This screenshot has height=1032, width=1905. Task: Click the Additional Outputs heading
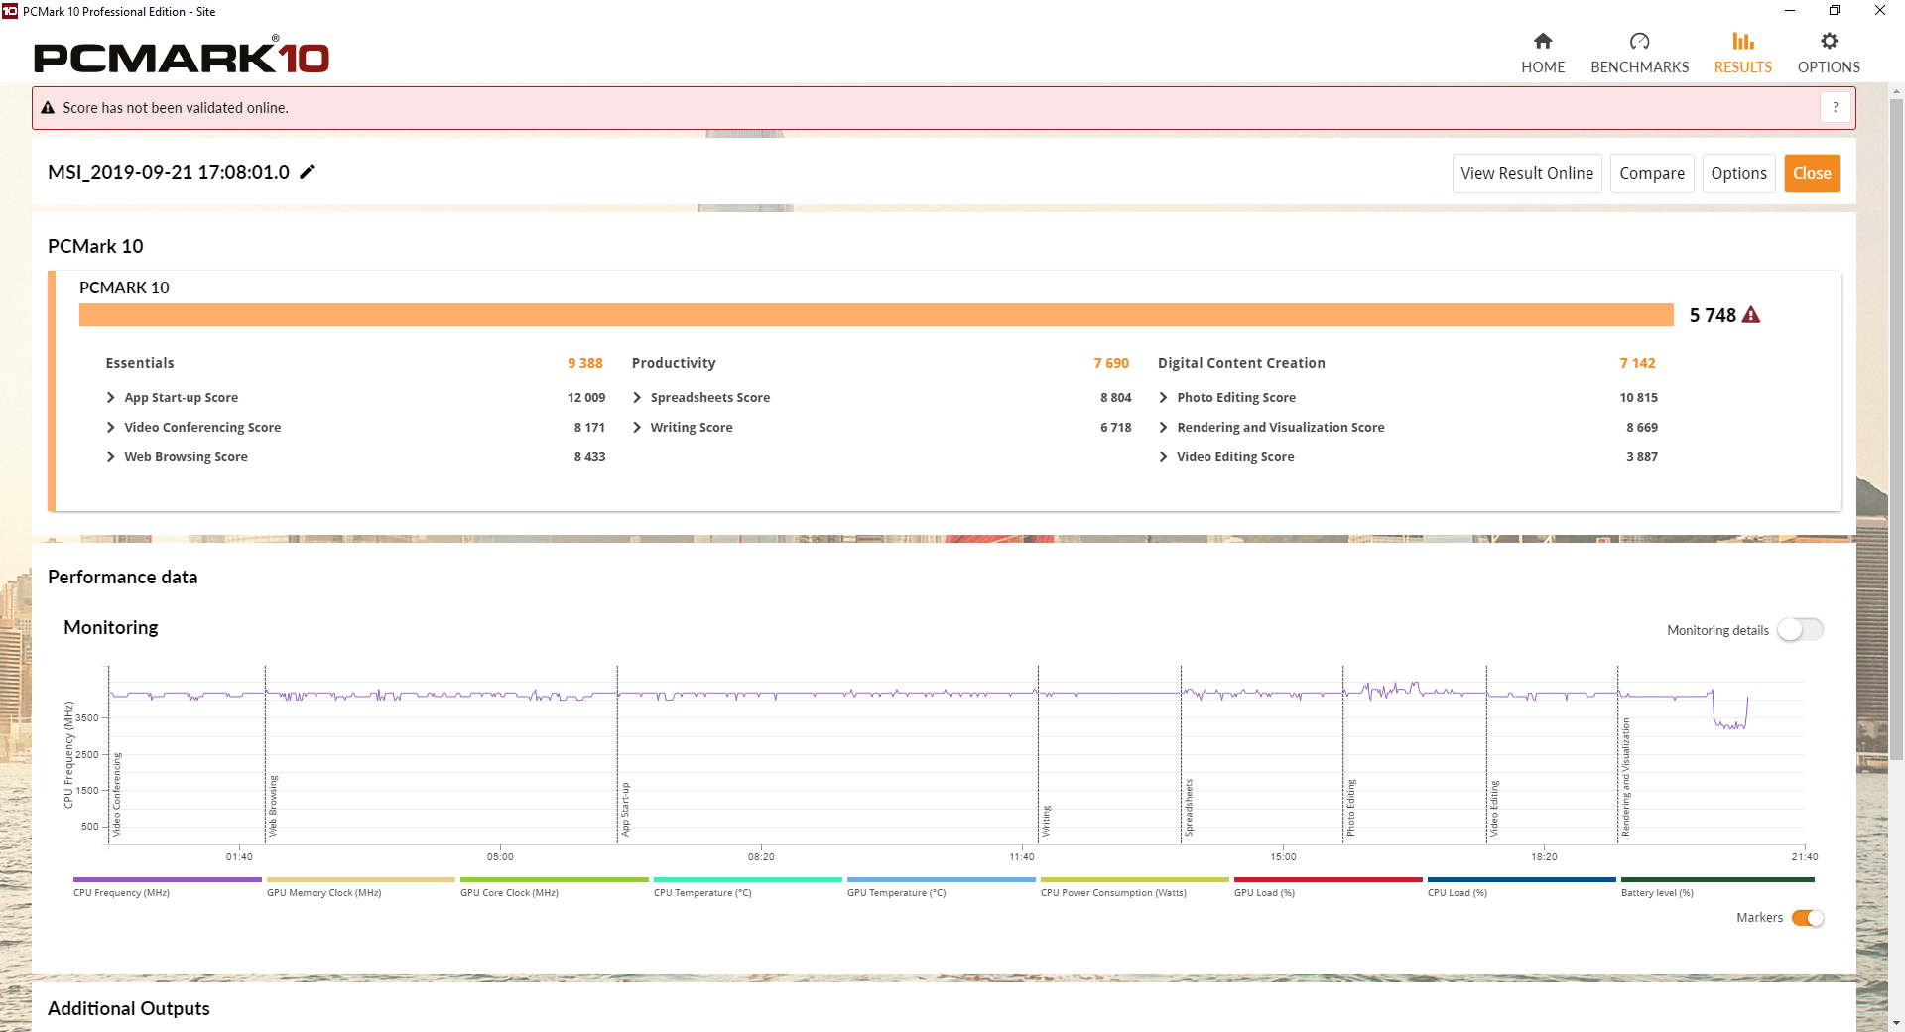pyautogui.click(x=129, y=1008)
